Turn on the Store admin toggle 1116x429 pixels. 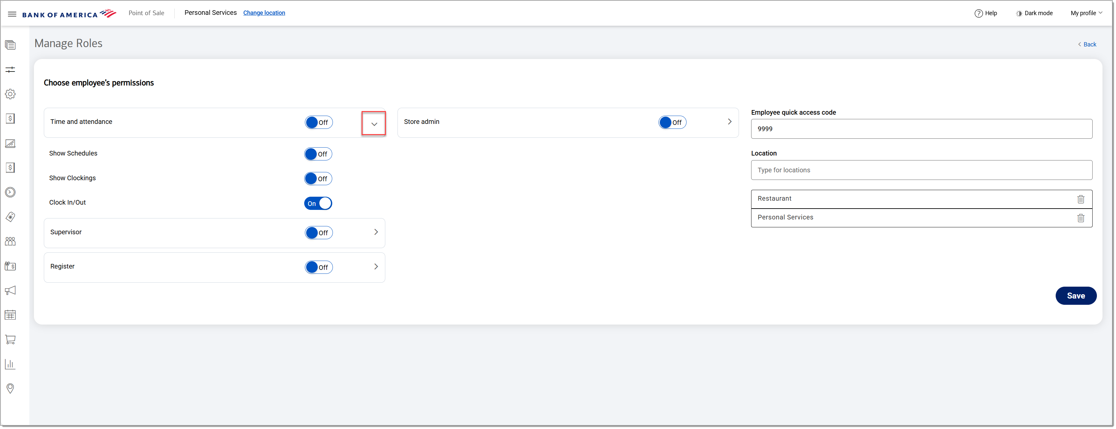tap(672, 123)
